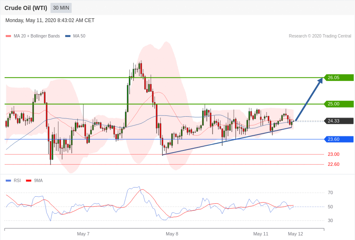Click the May 11 date axis label

(261, 234)
